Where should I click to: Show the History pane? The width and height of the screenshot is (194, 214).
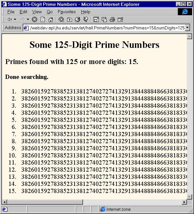77,20
